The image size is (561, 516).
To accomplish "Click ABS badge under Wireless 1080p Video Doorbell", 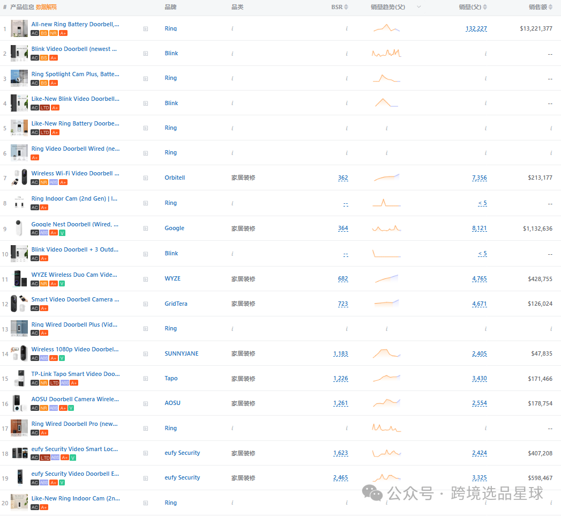I will point(44,358).
